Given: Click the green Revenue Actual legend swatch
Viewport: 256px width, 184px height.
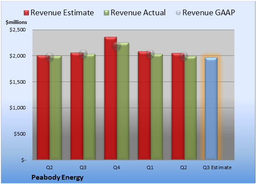Looking at the screenshot, I should 106,13.
